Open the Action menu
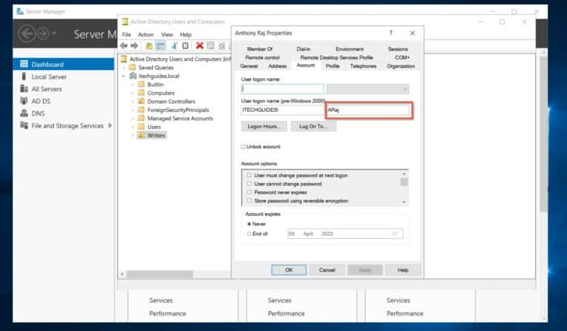Screen dimensions: 567x331 (145, 35)
